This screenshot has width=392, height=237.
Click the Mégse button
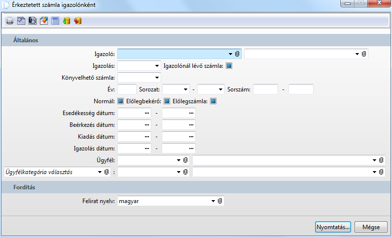[371, 227]
